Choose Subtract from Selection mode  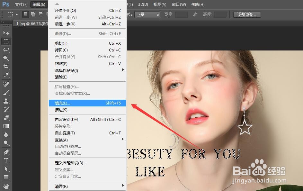41,14
